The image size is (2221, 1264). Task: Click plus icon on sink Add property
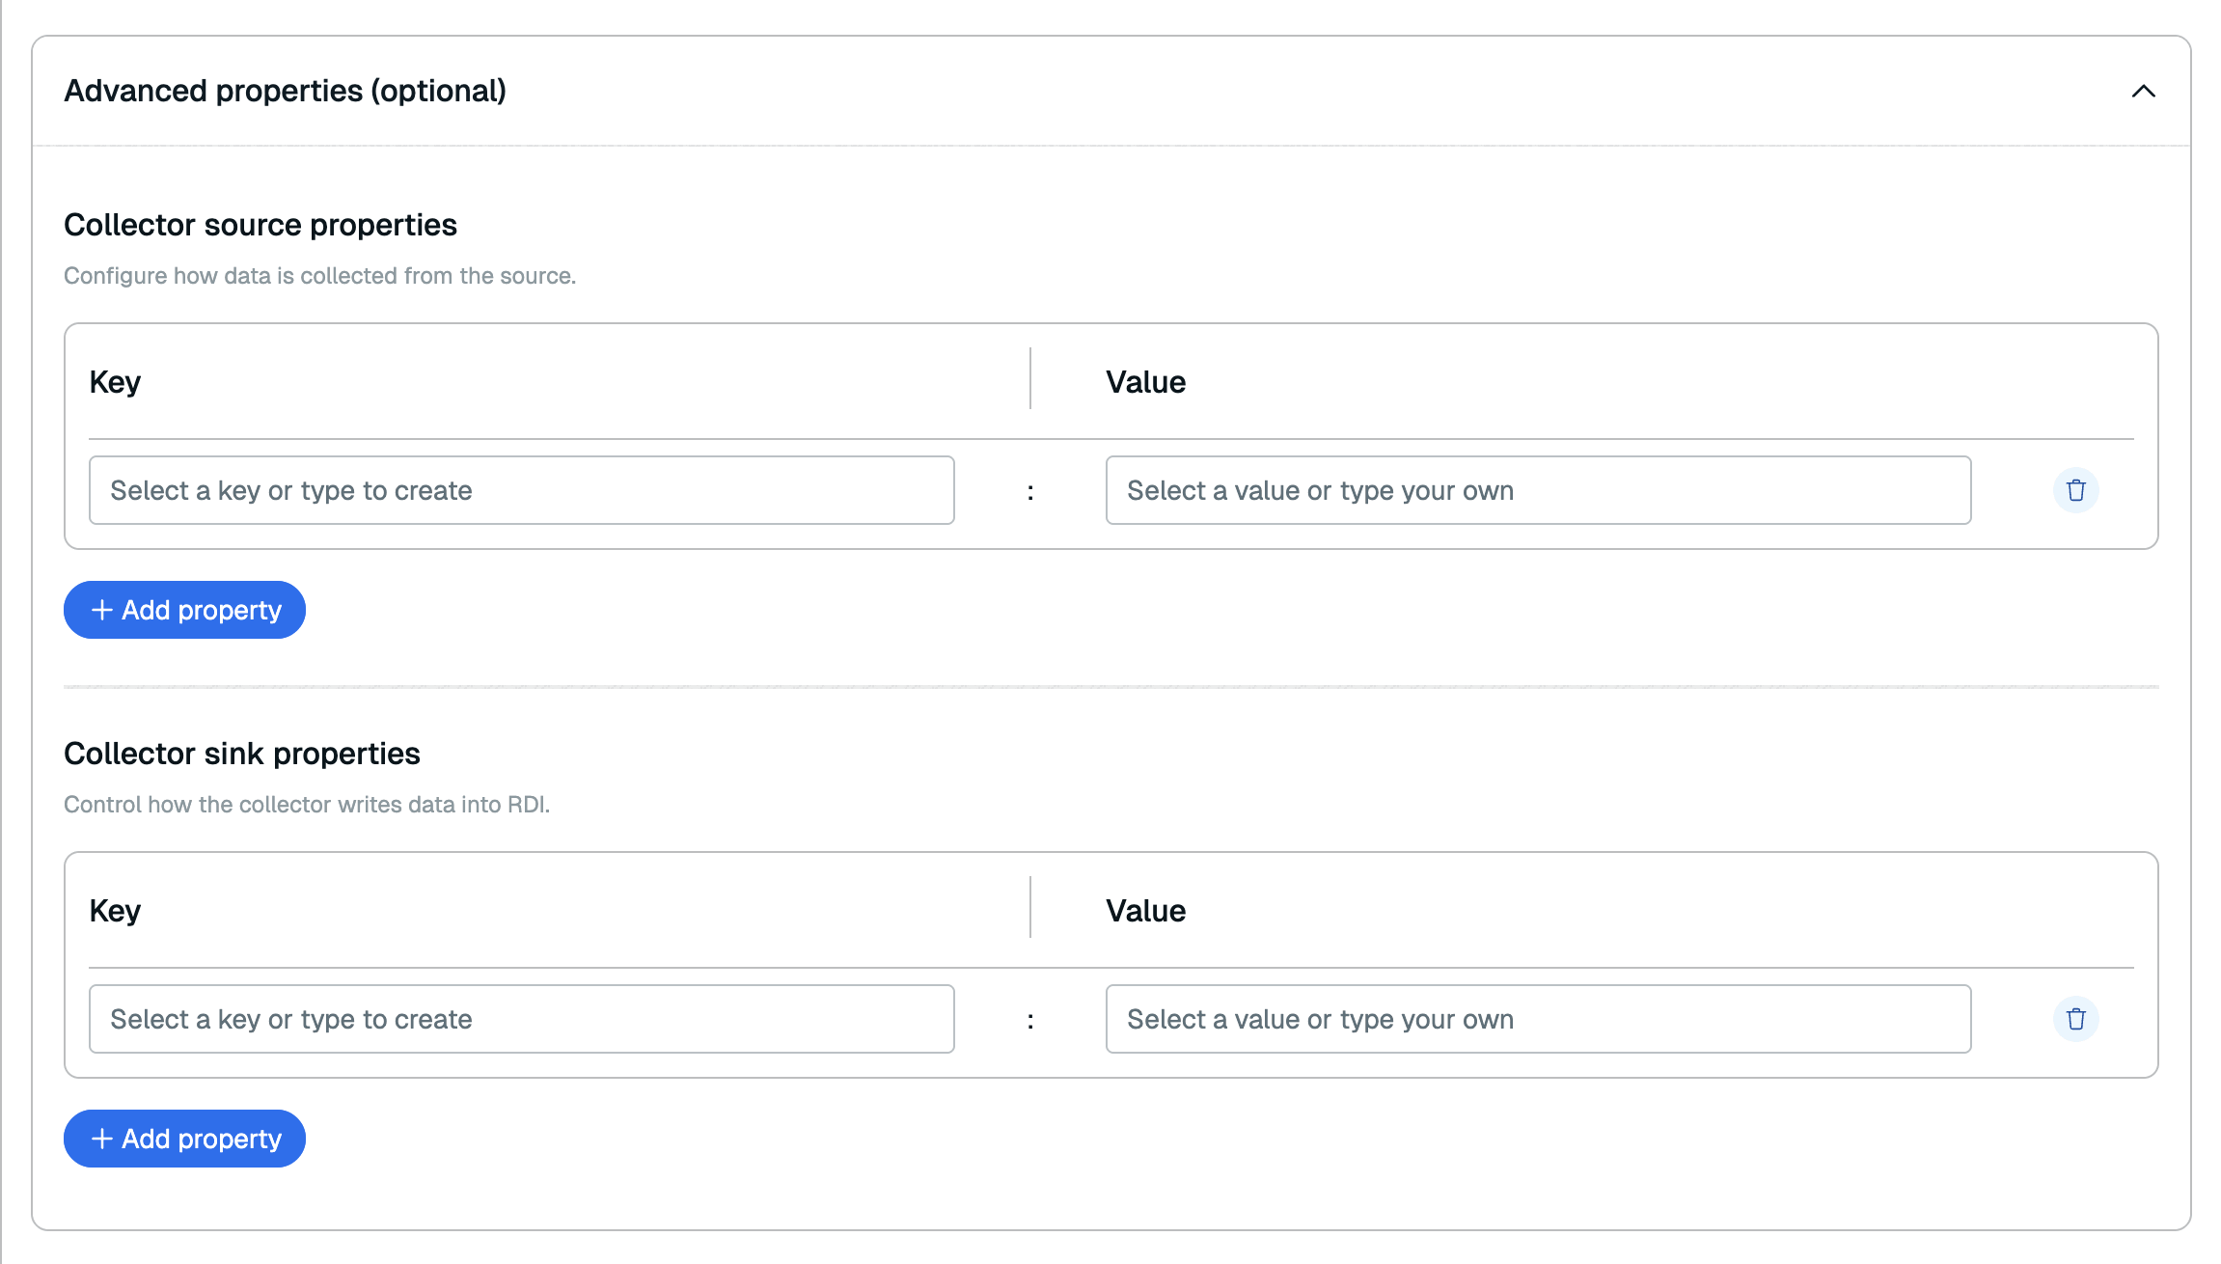pos(101,1139)
